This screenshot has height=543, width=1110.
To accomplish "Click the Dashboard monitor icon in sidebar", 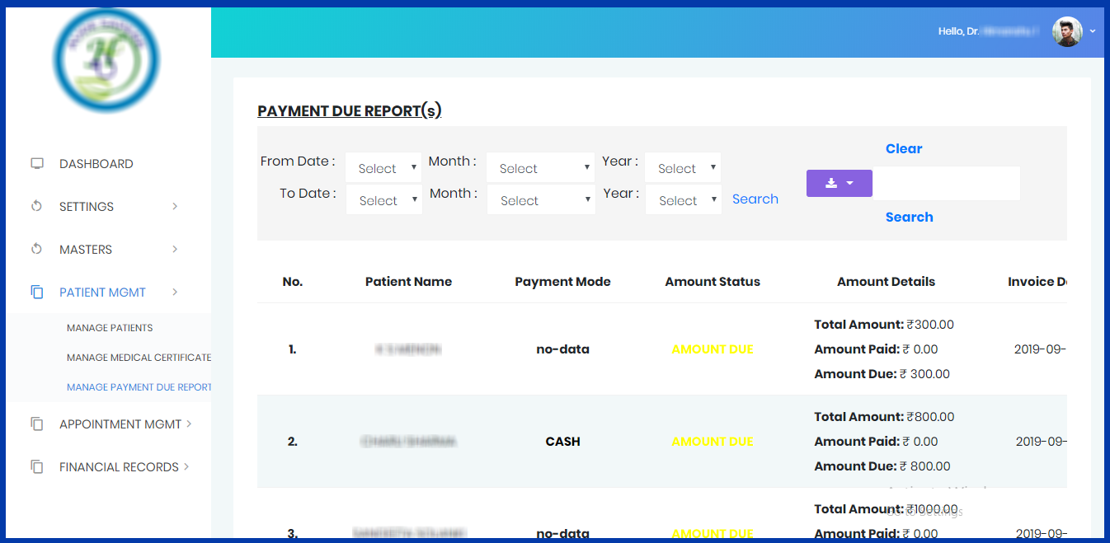I will coord(36,163).
